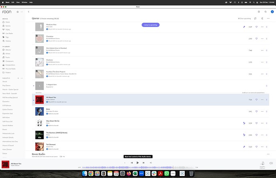This screenshot has height=178, width=276.
Task: Click the Jump to upcoming button
Action: [x=150, y=25]
